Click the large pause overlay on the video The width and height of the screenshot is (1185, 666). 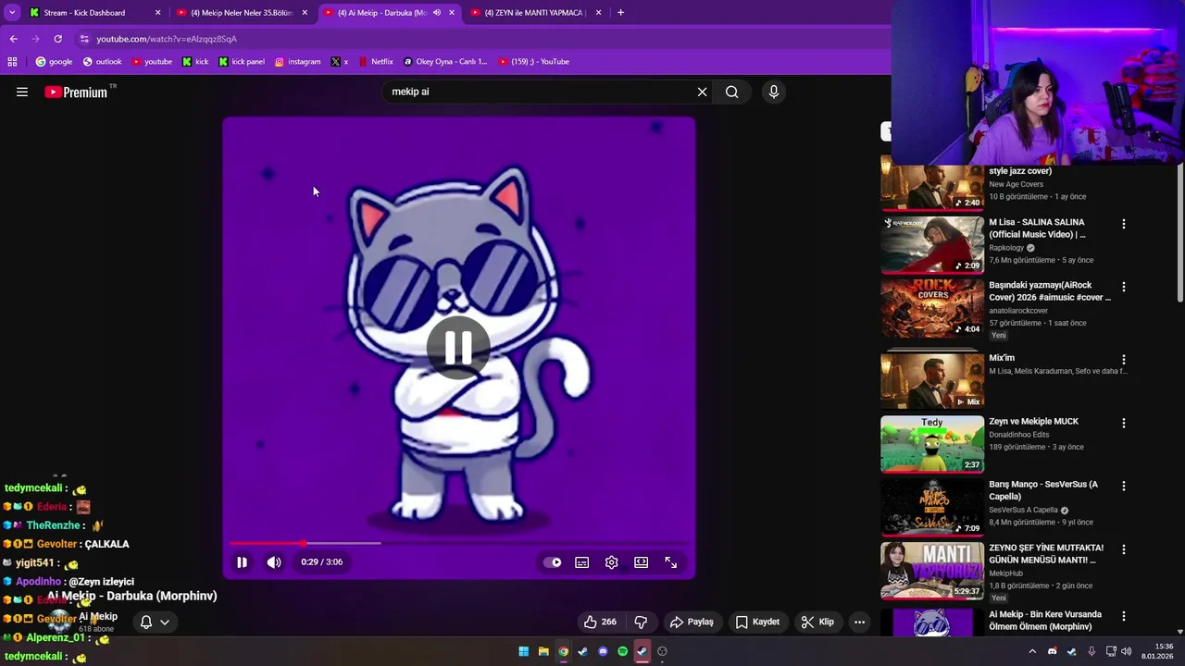click(458, 348)
